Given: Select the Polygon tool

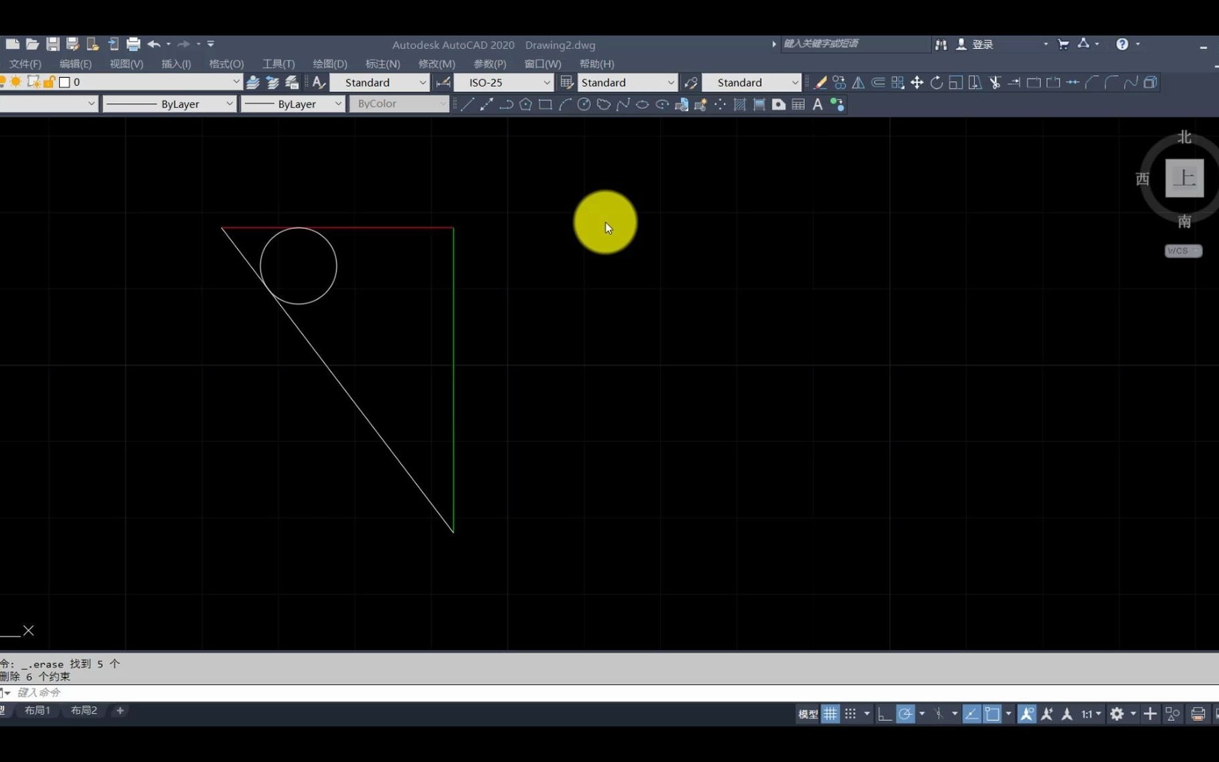Looking at the screenshot, I should (526, 104).
